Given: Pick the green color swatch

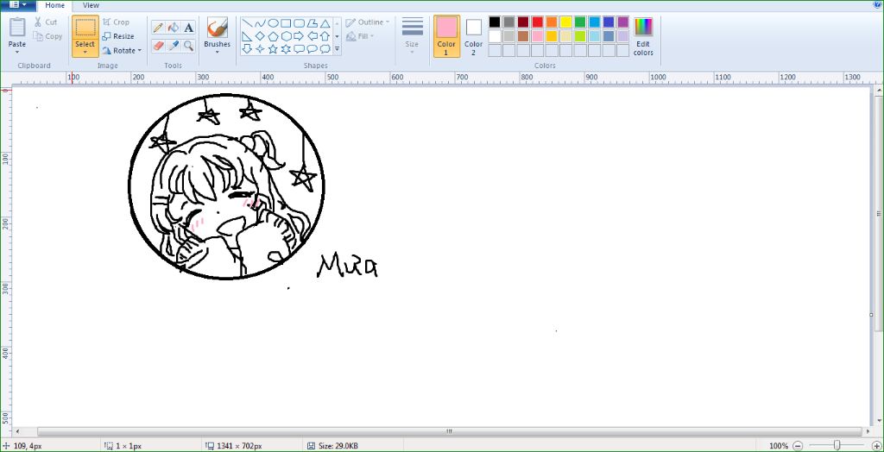Looking at the screenshot, I should [580, 22].
